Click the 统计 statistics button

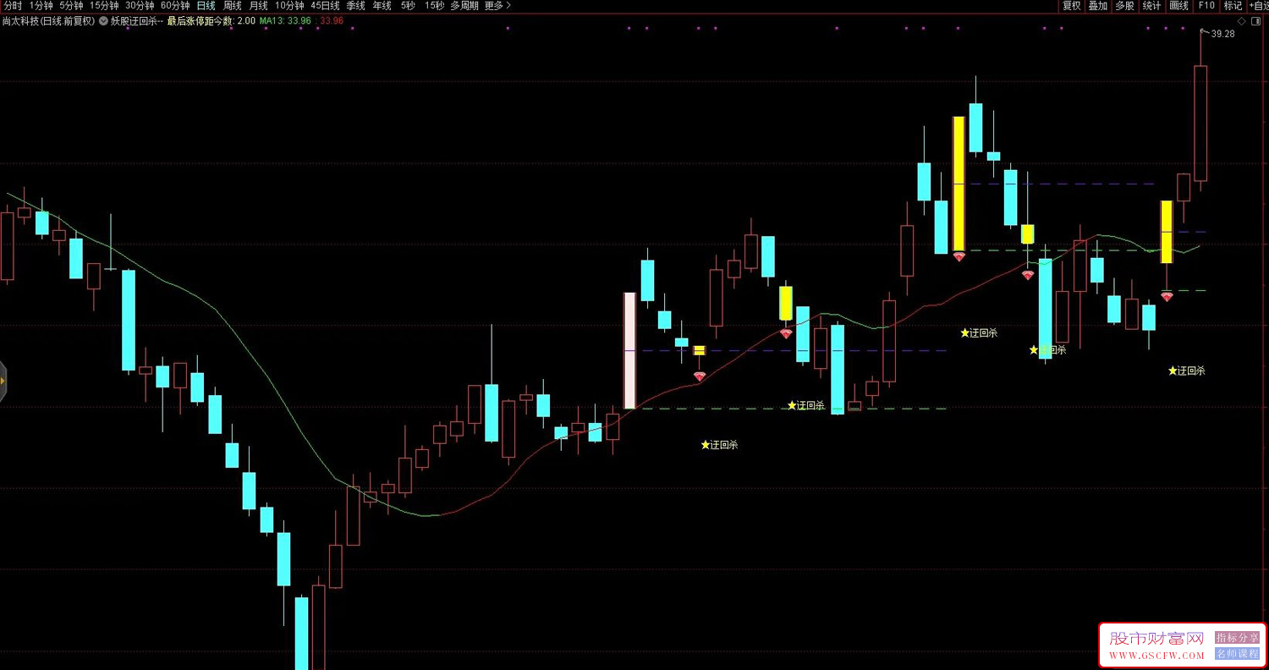[1151, 5]
